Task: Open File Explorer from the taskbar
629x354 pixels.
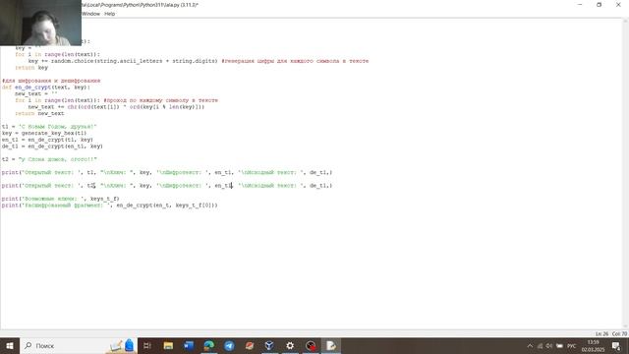Action: (168, 345)
